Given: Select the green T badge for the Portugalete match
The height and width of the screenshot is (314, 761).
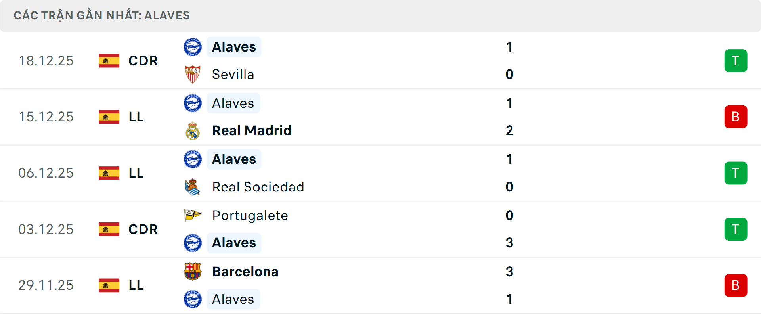Looking at the screenshot, I should click(736, 229).
